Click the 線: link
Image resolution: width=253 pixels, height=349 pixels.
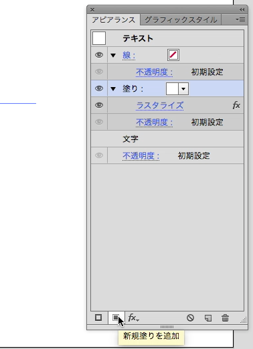(129, 56)
